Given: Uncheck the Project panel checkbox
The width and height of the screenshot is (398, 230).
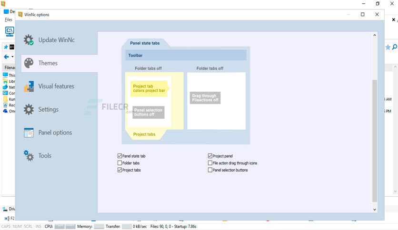Looking at the screenshot, I should tap(210, 156).
